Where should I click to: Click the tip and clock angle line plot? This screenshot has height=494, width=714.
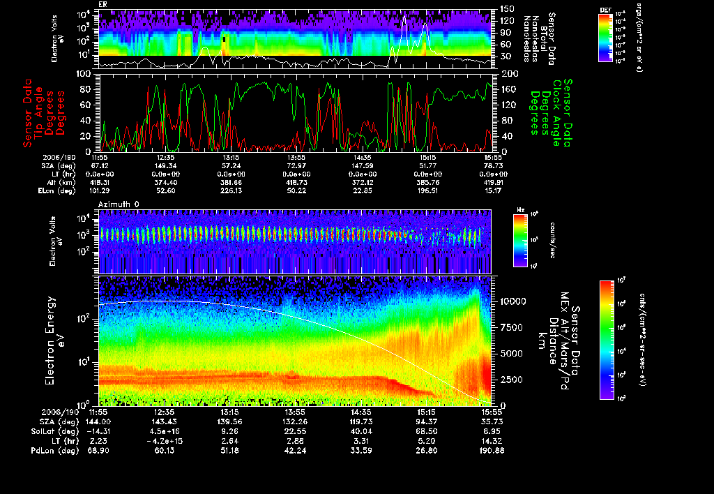(x=295, y=112)
